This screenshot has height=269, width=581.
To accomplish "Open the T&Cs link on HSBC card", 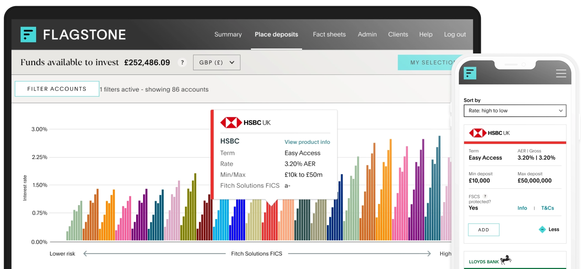I will pyautogui.click(x=547, y=208).
